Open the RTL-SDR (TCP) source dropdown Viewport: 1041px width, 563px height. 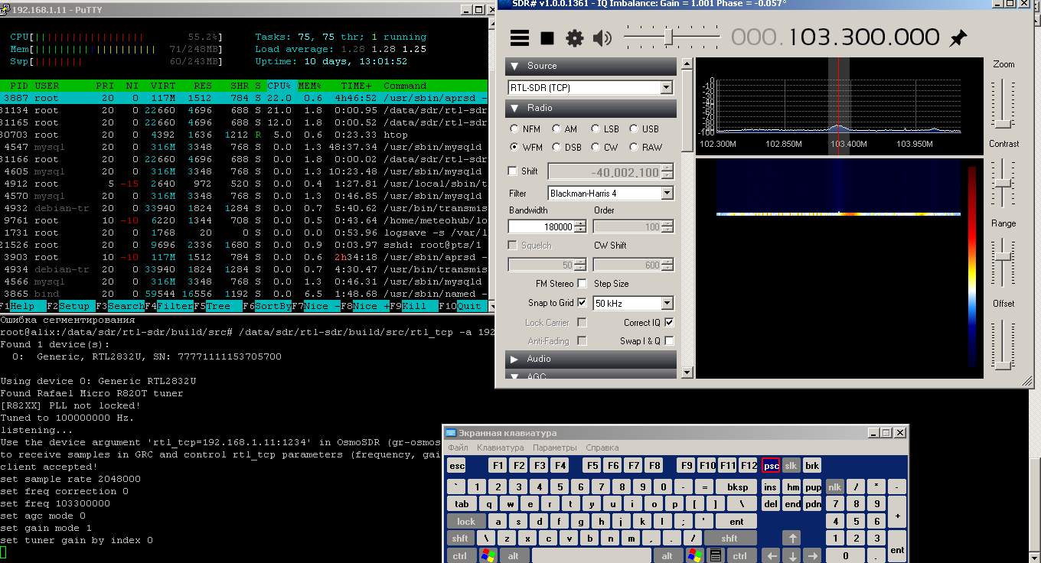[x=667, y=87]
